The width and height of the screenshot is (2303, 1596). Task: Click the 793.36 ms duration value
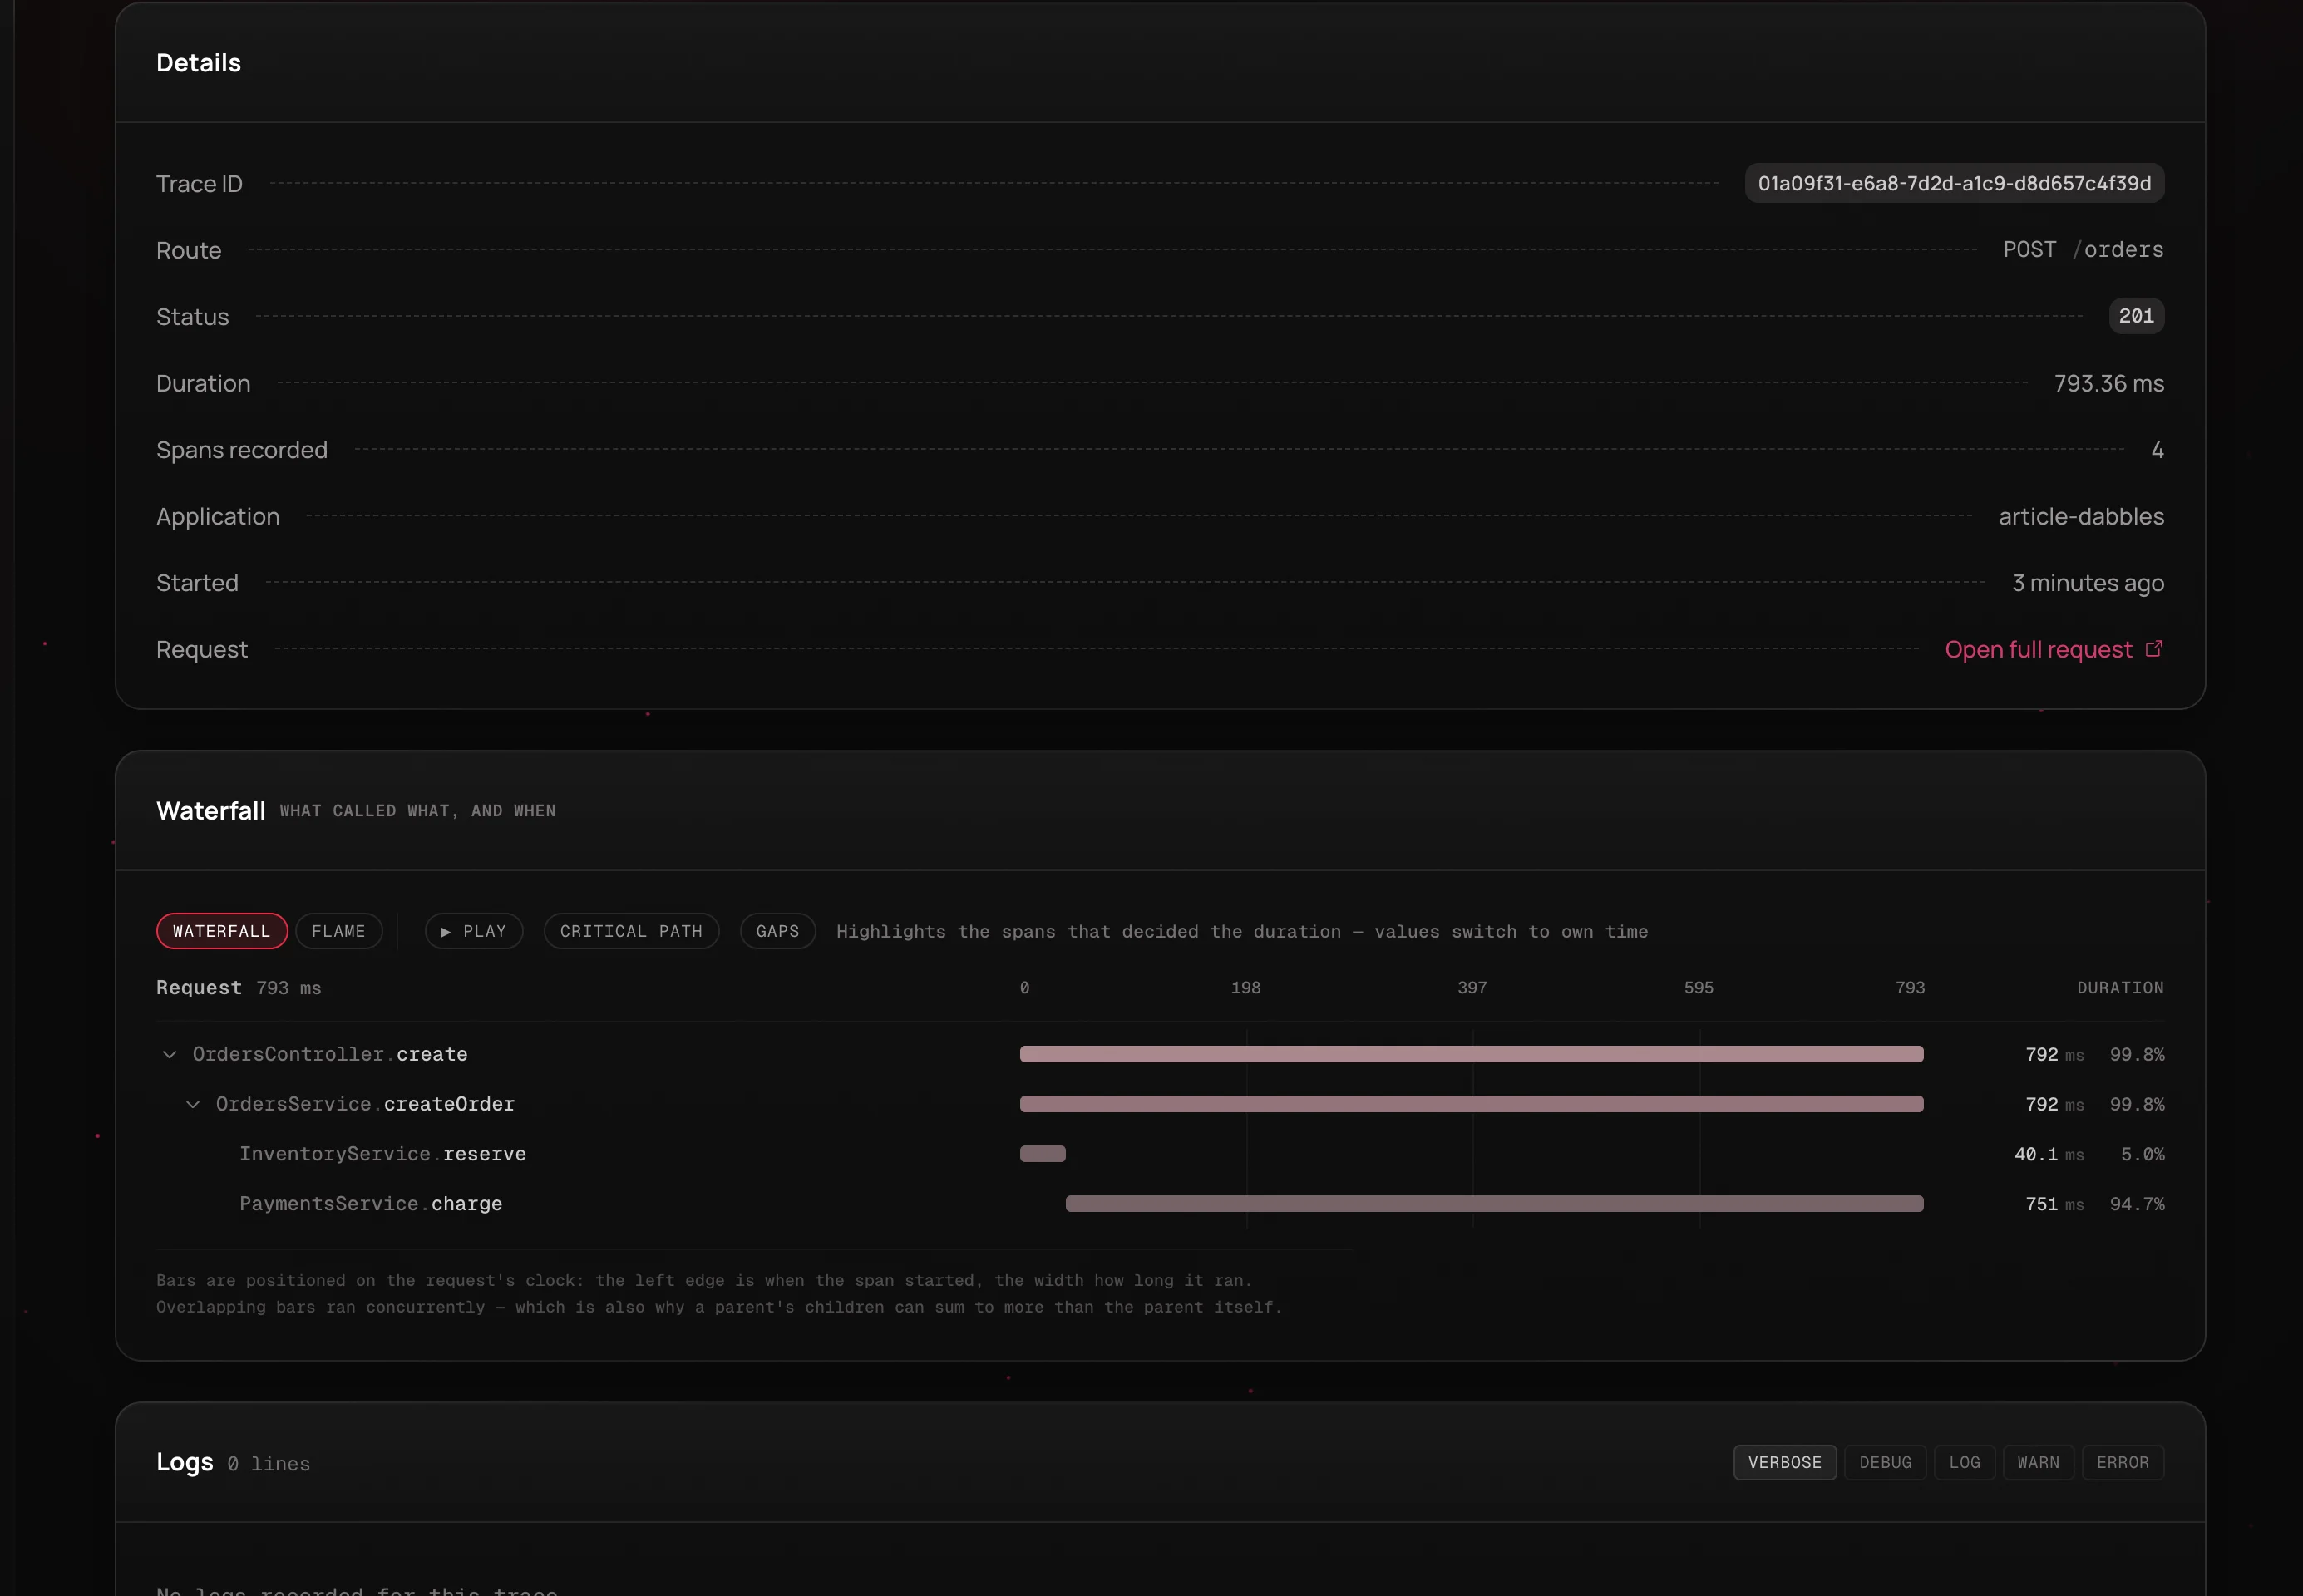(2109, 383)
